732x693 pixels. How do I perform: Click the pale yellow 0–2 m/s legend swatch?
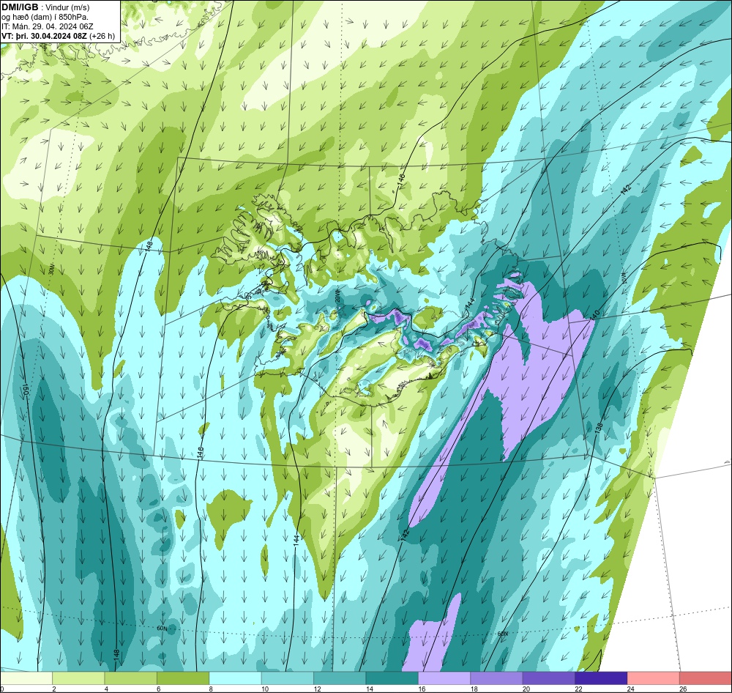pyautogui.click(x=26, y=678)
